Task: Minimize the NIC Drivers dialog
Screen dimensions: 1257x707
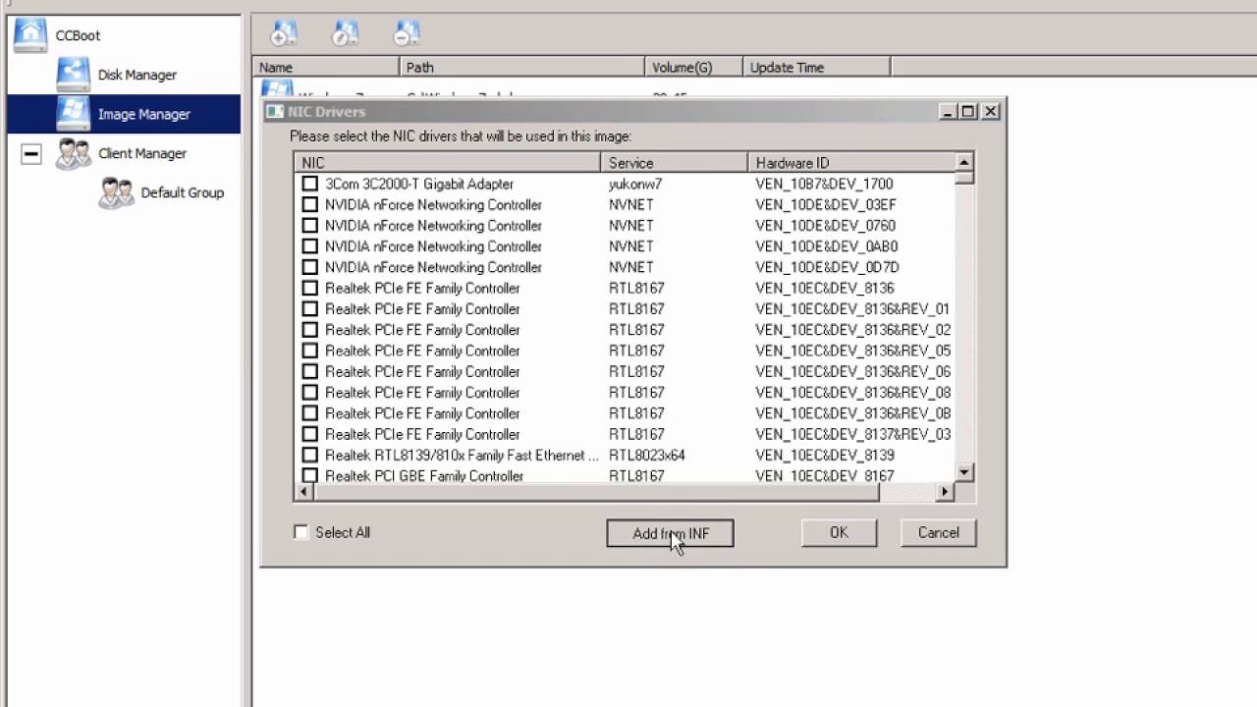Action: [949, 112]
